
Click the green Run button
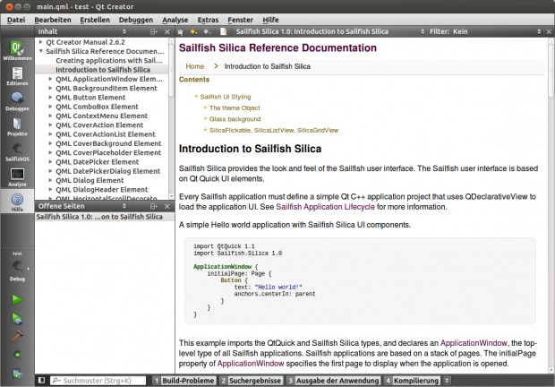17,299
